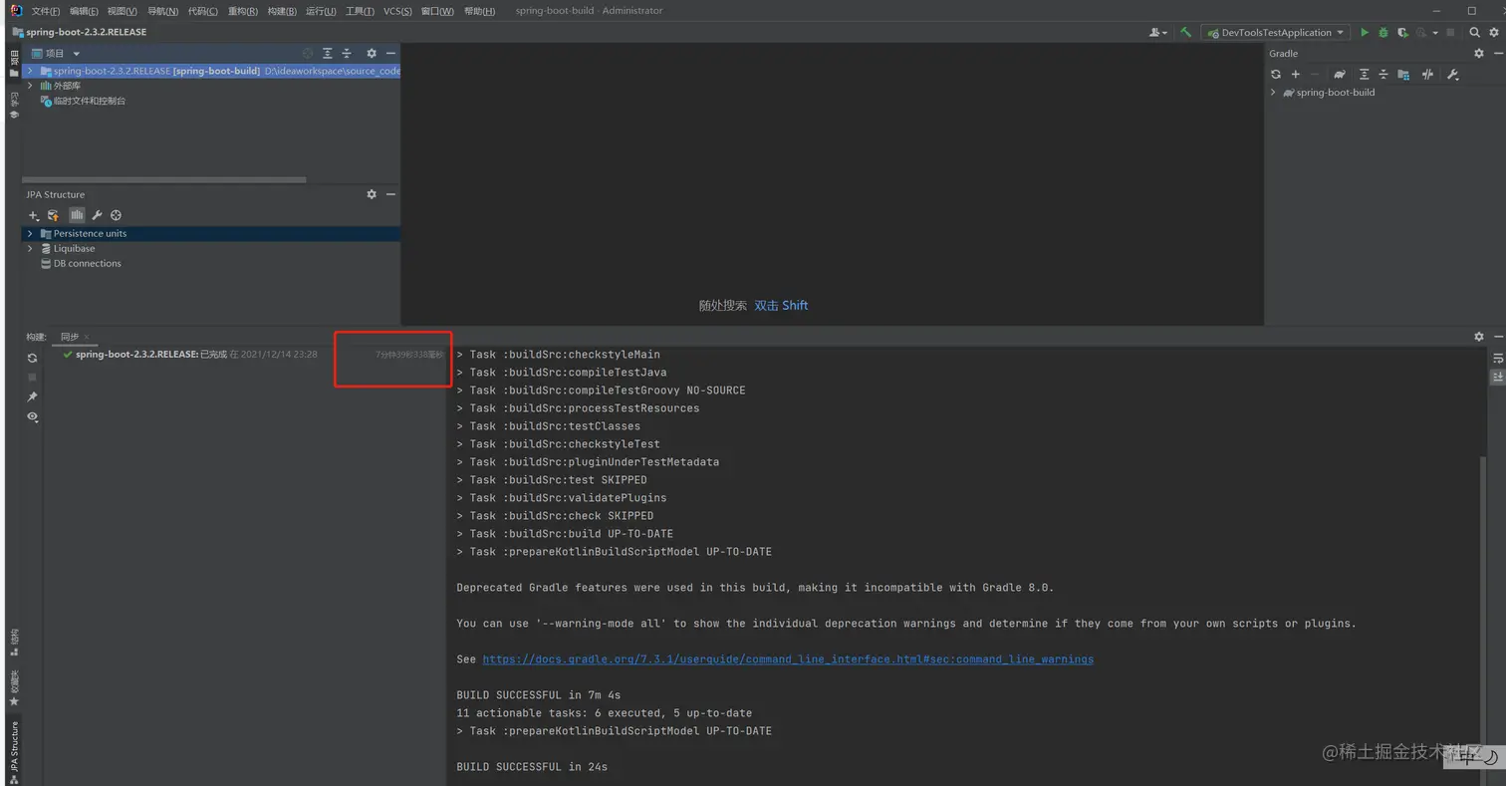Toggle the Build panel eye view filter
Image resolution: width=1506 pixels, height=786 pixels.
pos(33,416)
